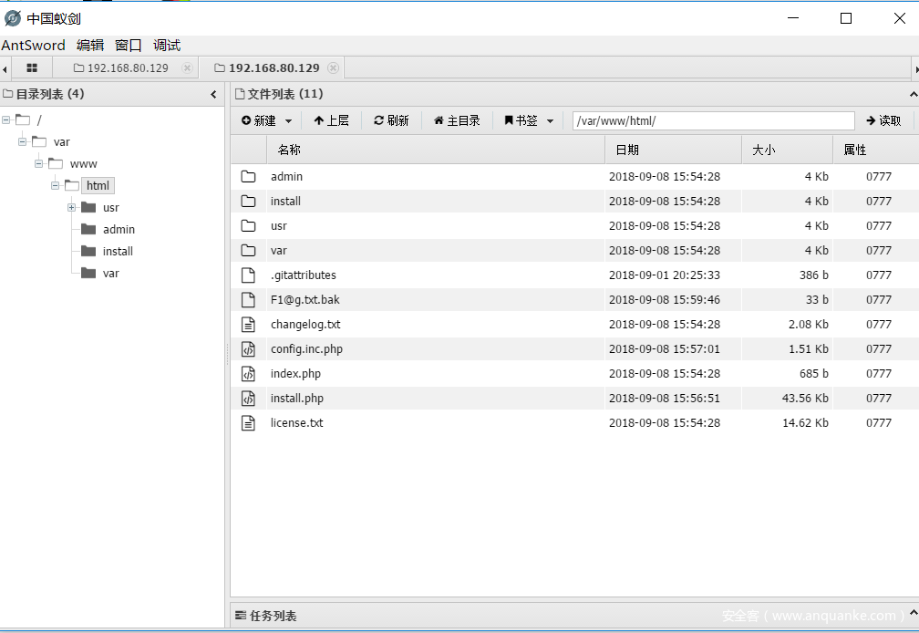Collapse the html node in directory tree
The image size is (919, 633).
[56, 186]
